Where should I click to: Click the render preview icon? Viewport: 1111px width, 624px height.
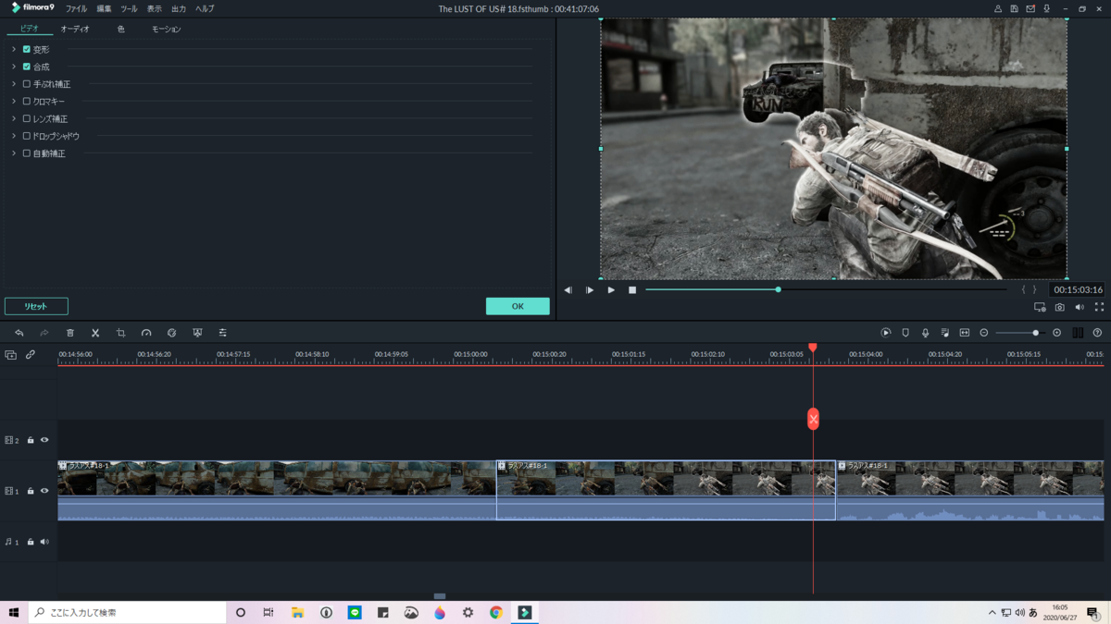click(x=886, y=333)
